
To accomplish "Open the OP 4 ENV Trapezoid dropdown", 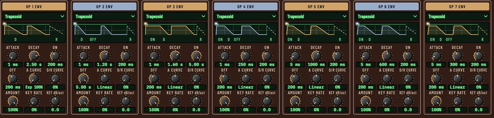I will [246, 16].
